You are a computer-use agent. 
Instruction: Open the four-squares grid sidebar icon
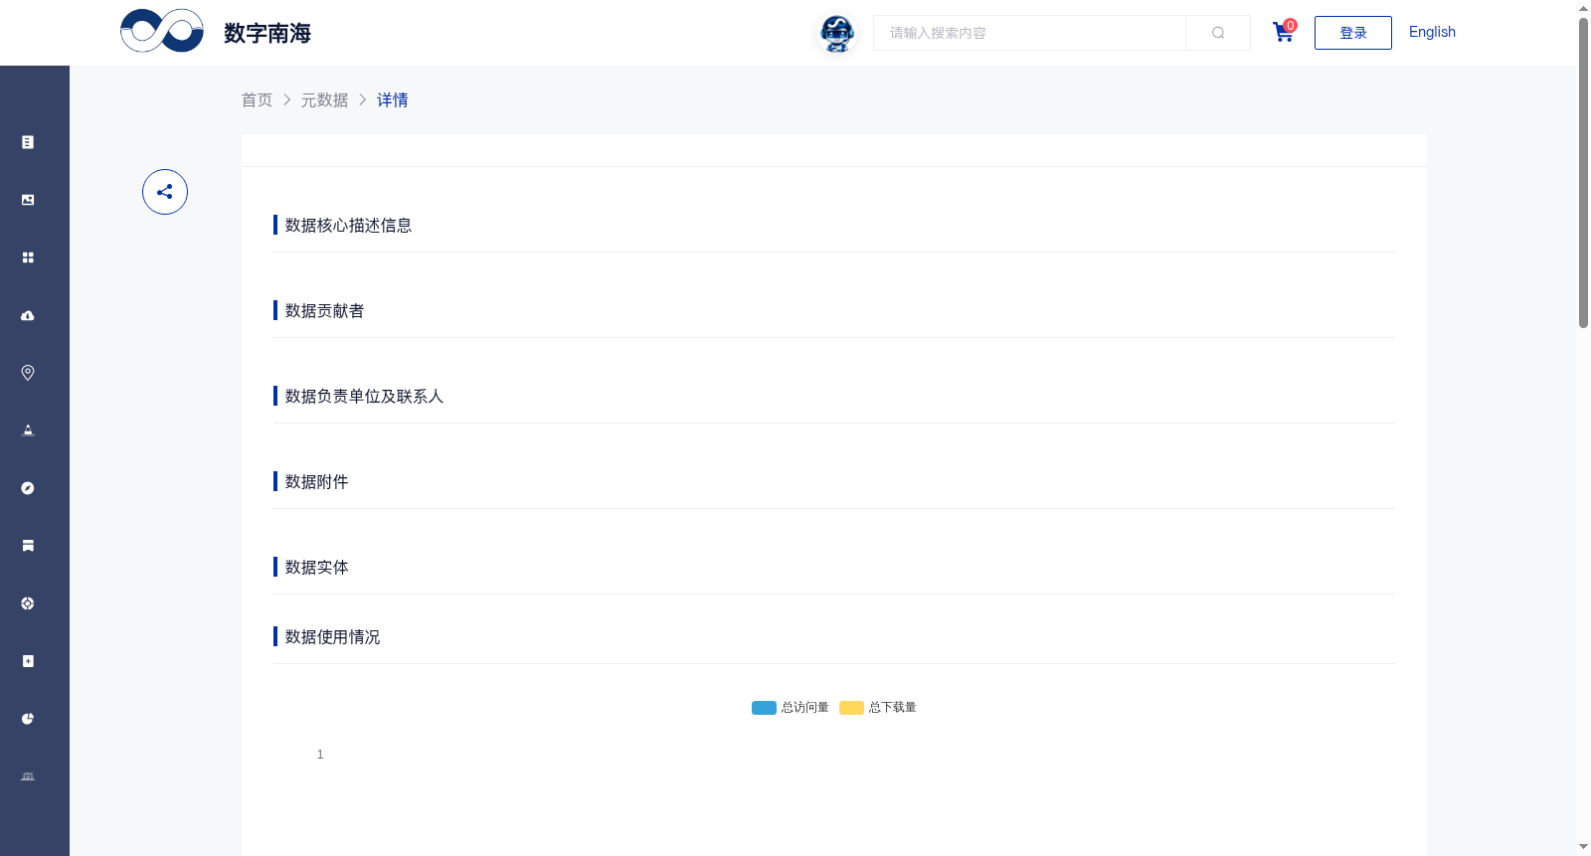[28, 257]
